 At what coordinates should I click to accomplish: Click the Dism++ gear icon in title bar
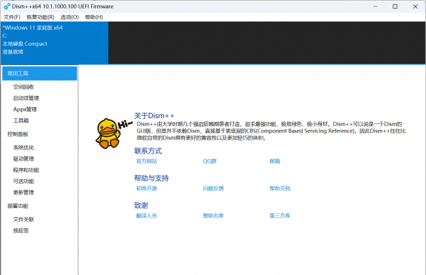pos(7,7)
